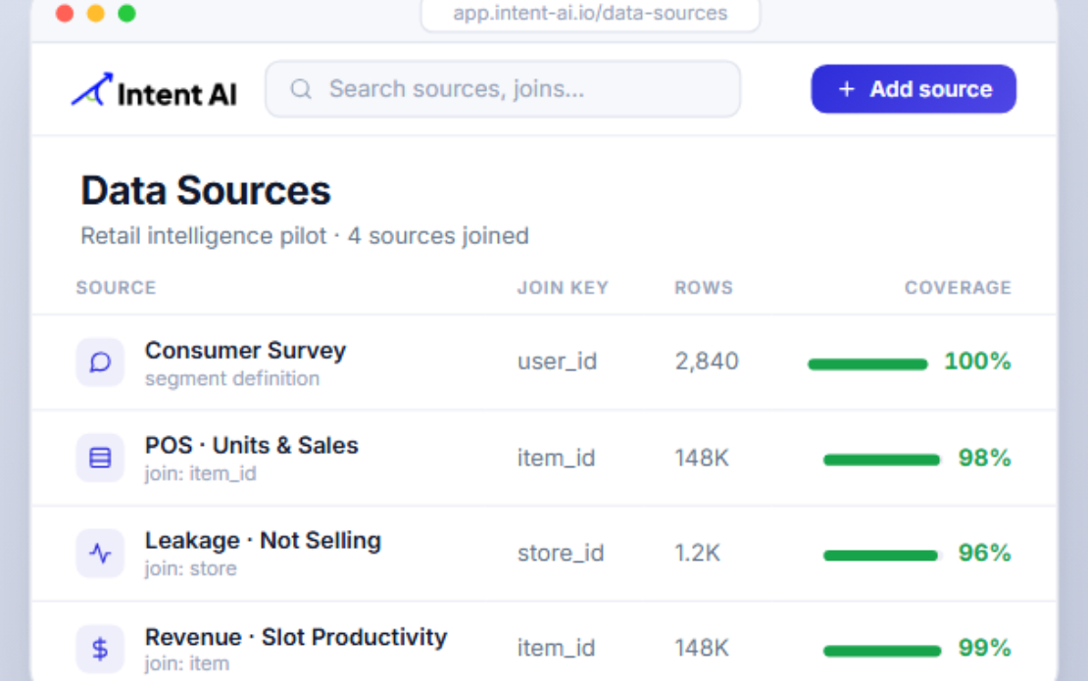Click the segment definition subtitle
1088x681 pixels.
pos(232,378)
